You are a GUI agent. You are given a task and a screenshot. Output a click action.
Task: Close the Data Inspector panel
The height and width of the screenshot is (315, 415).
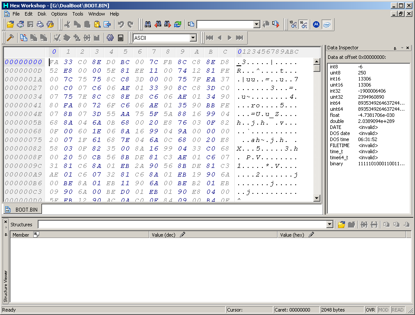click(x=408, y=48)
